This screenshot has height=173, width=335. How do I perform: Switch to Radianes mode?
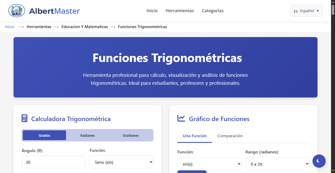point(87,135)
